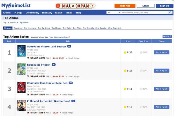Click the video icon beside Fullmetal Alchemist: Brotherhood
The height and width of the screenshot is (116, 175).
click(73, 101)
